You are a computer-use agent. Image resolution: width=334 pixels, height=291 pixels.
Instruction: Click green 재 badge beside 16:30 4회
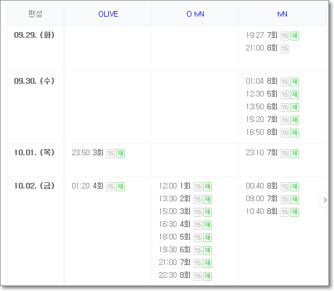click(208, 225)
